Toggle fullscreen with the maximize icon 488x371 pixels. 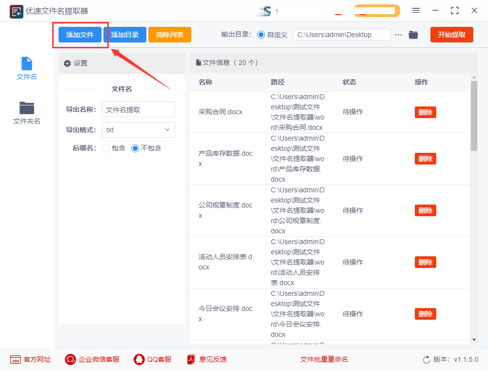pos(455,11)
